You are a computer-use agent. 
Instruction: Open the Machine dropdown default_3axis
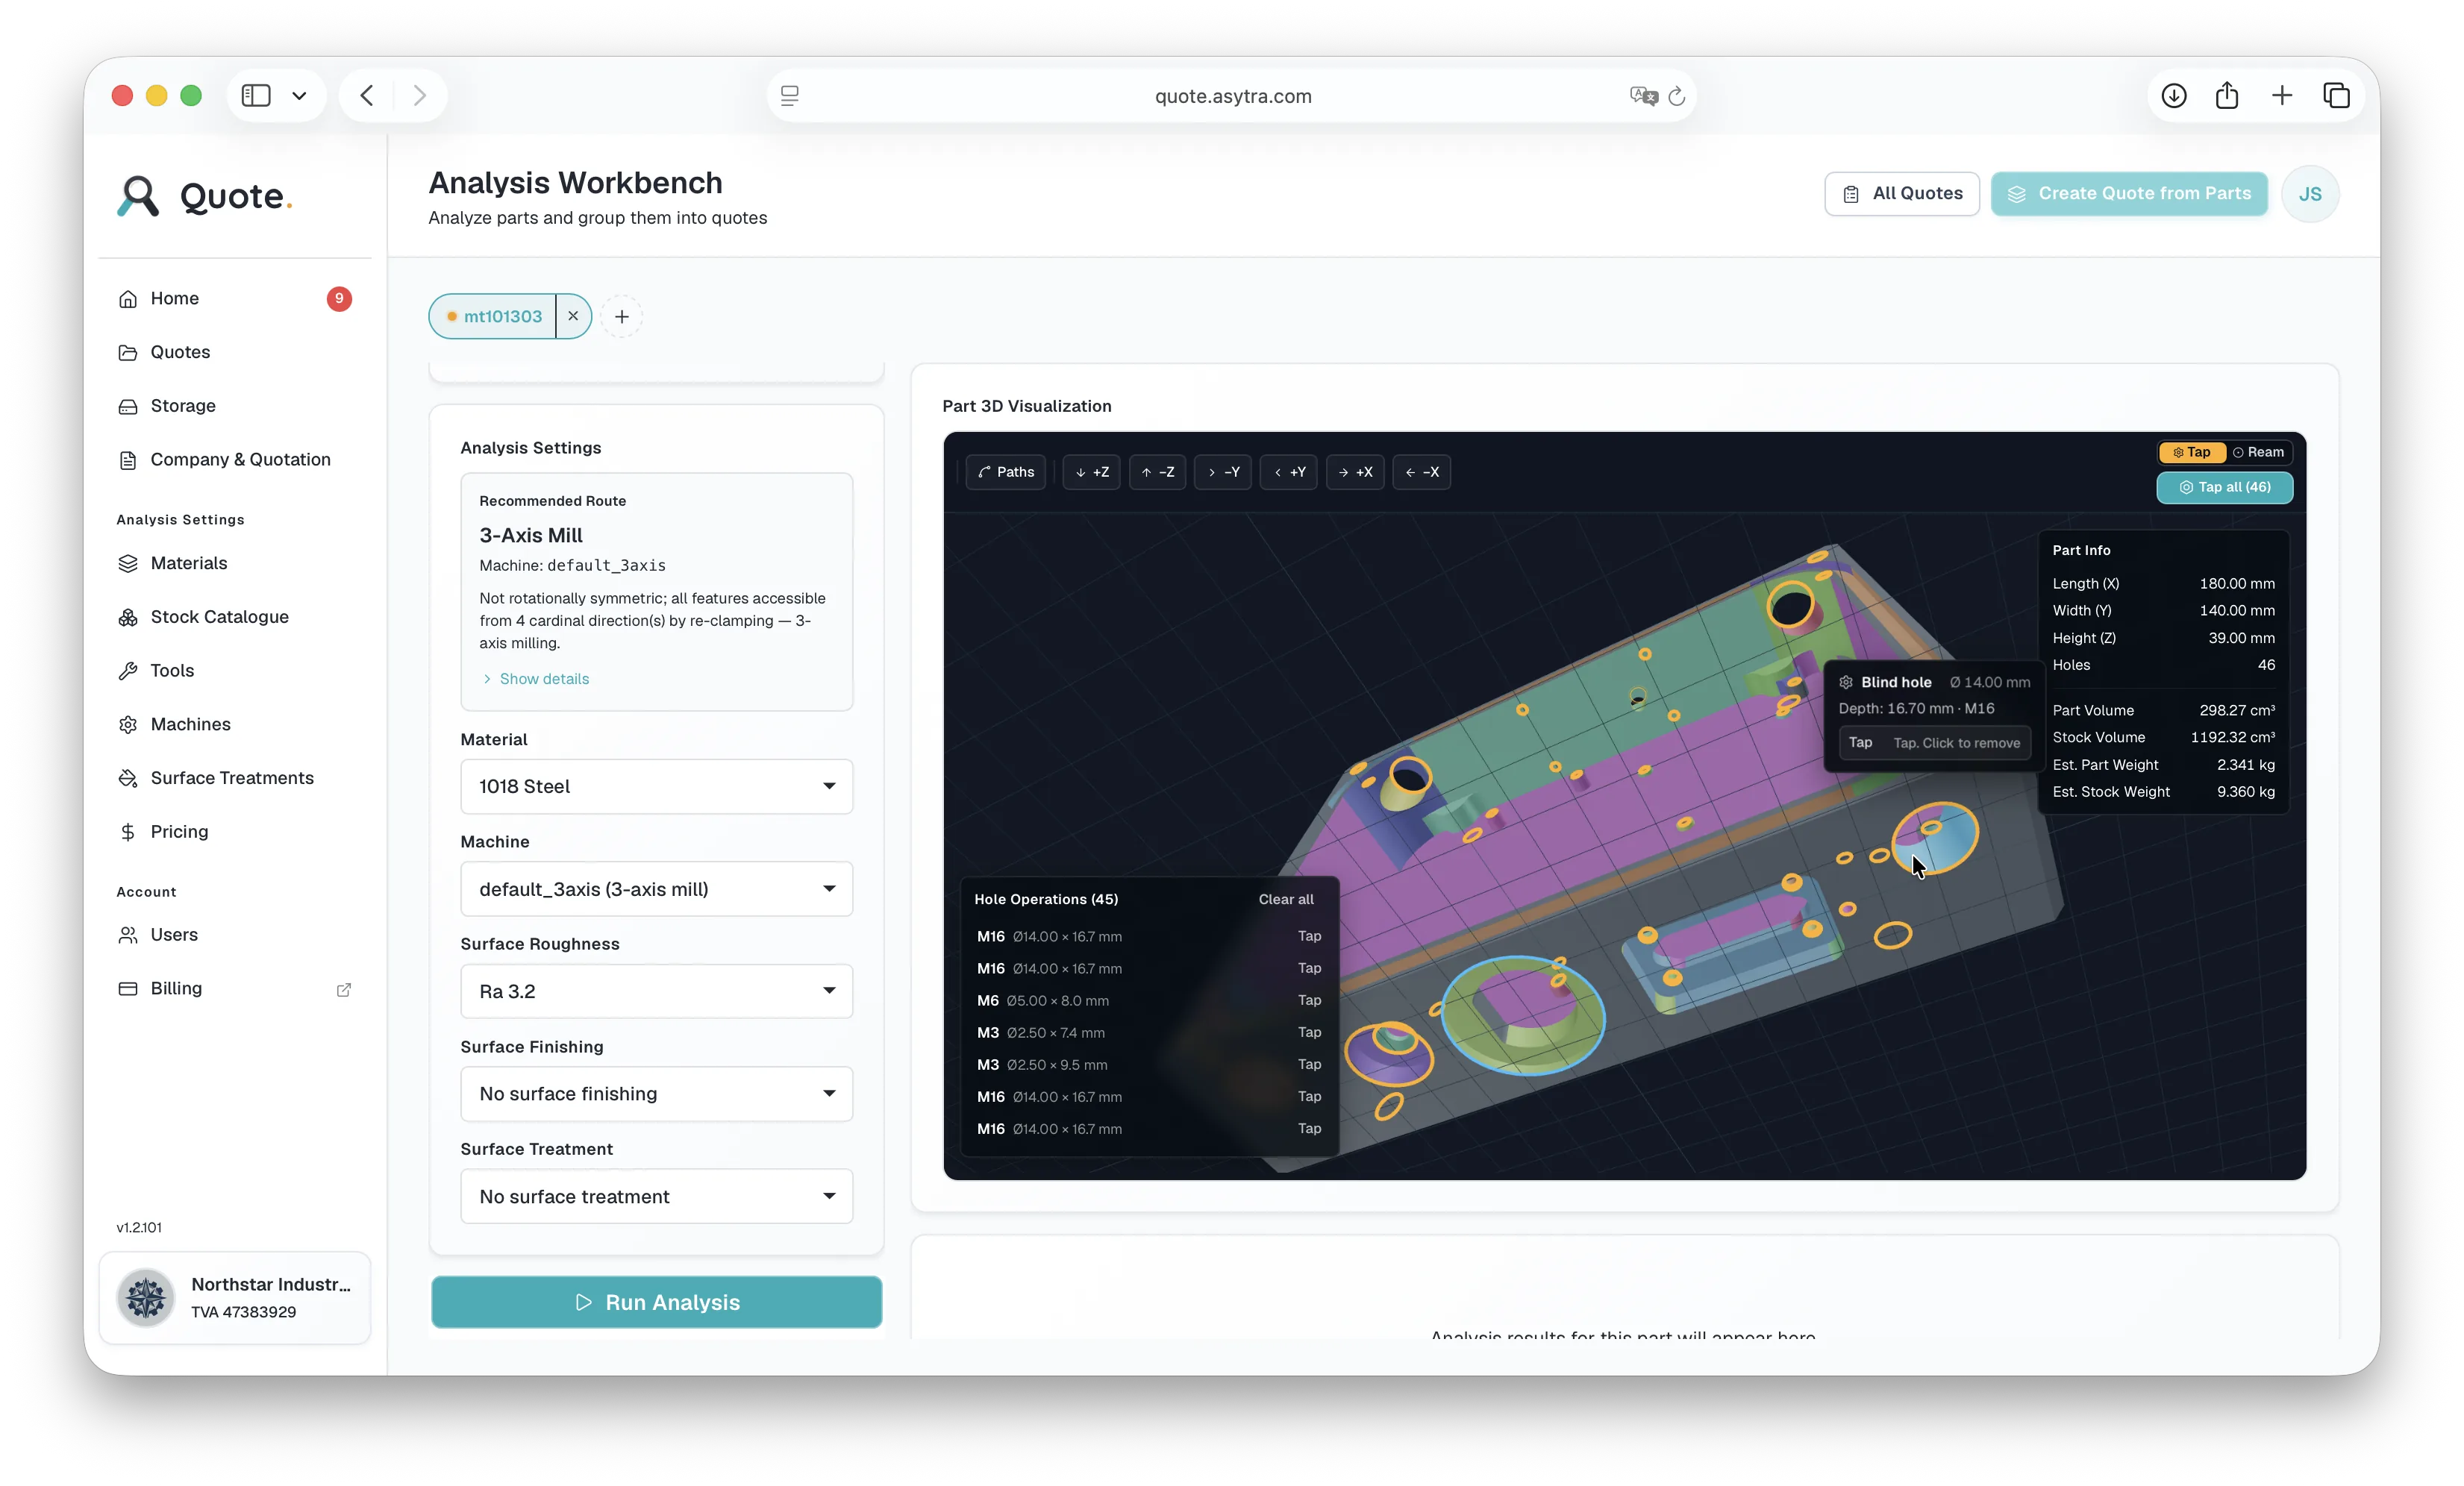[656, 889]
